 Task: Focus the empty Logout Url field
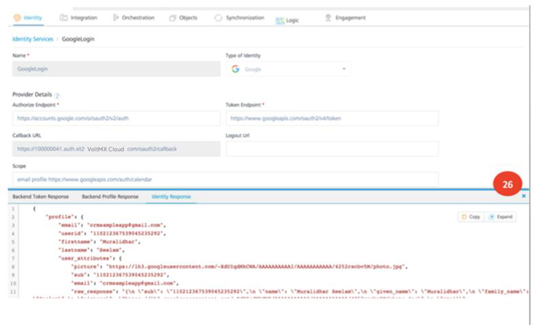pyautogui.click(x=332, y=149)
